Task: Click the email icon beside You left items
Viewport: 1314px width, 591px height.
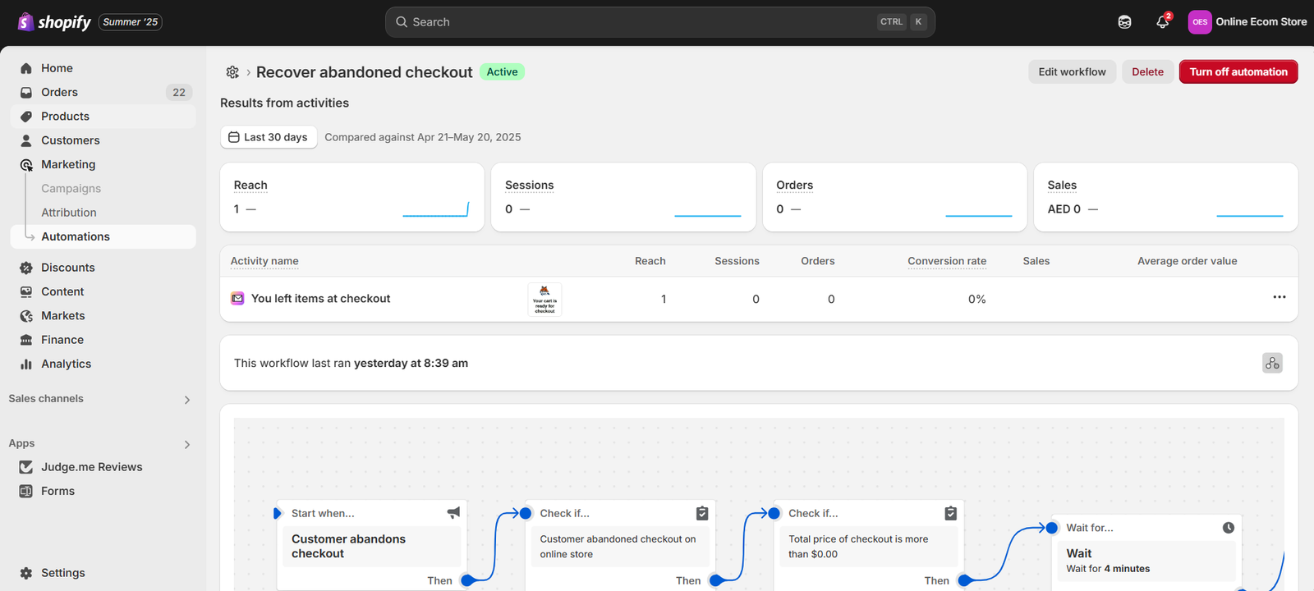Action: coord(237,299)
